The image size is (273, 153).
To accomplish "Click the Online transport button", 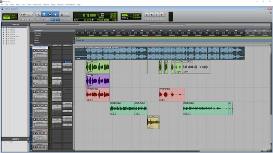I will click(x=147, y=15).
